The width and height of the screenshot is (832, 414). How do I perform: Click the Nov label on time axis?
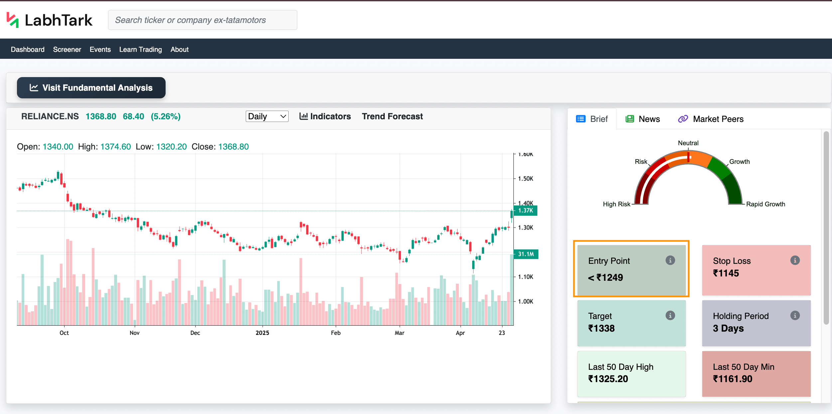tap(135, 333)
